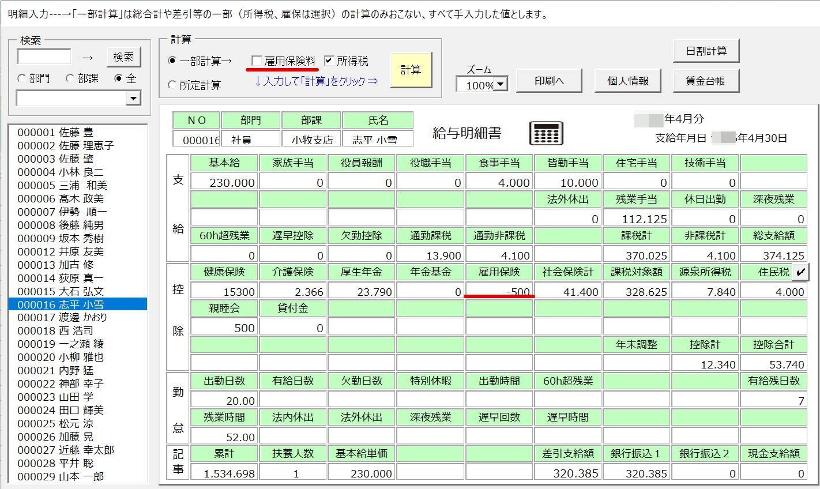Select employee 000005 三浦 和美 in list
This screenshot has width=820, height=489.
(x=62, y=186)
